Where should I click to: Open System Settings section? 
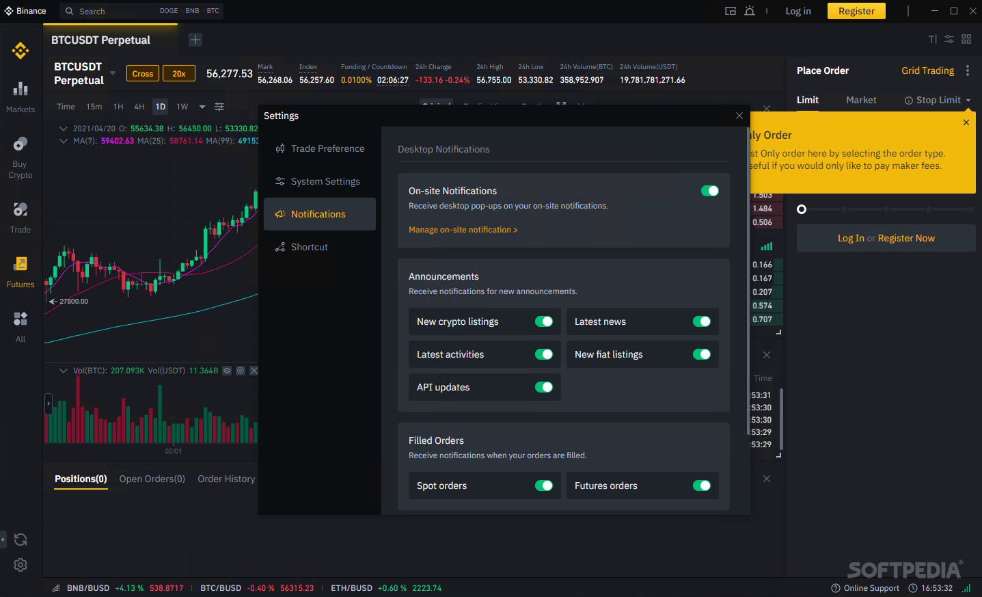click(320, 181)
